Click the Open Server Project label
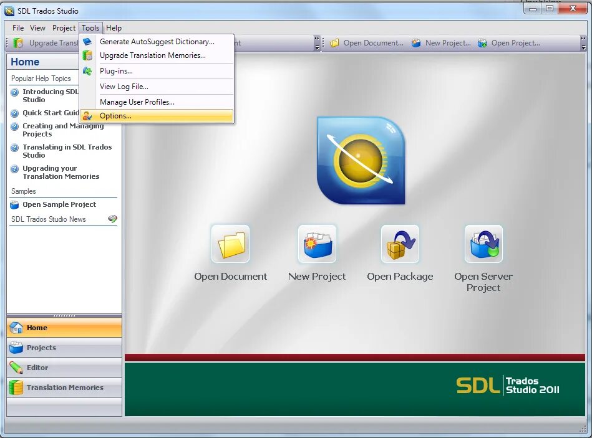The width and height of the screenshot is (592, 438). pyautogui.click(x=483, y=282)
